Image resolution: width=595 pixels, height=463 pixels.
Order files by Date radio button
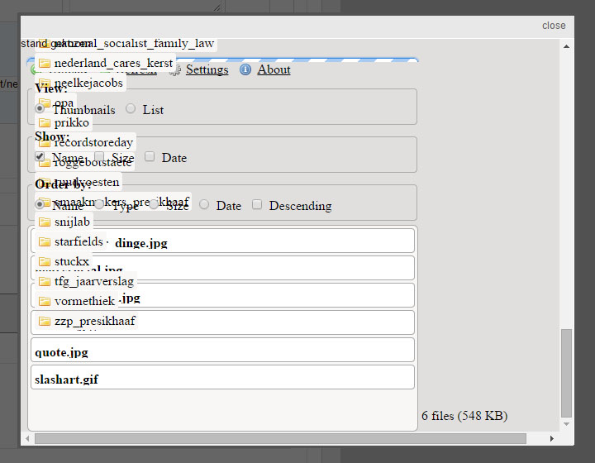[204, 204]
